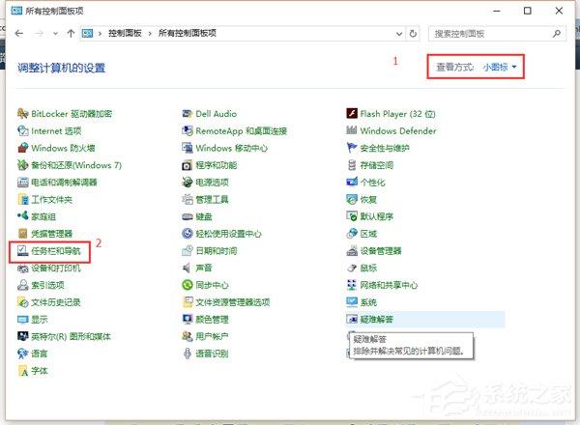Open 网络和共享中心 link
The height and width of the screenshot is (425, 580).
[389, 285]
